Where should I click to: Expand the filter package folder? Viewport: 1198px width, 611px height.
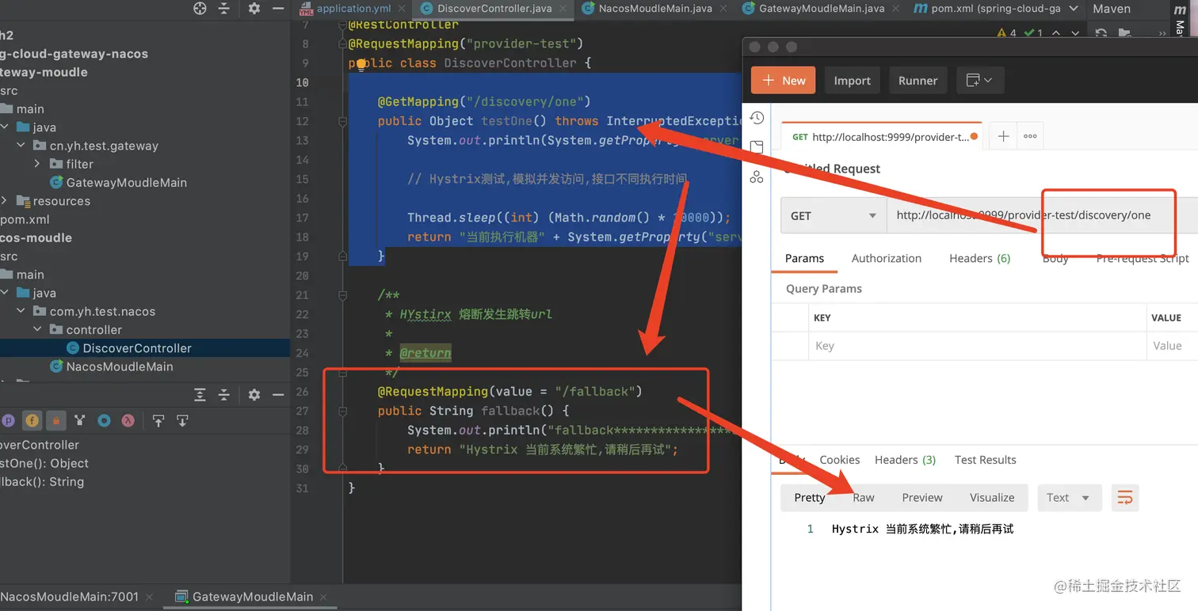click(x=37, y=164)
